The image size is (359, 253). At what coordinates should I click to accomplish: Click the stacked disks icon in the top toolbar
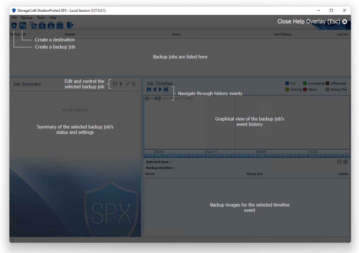click(60, 25)
